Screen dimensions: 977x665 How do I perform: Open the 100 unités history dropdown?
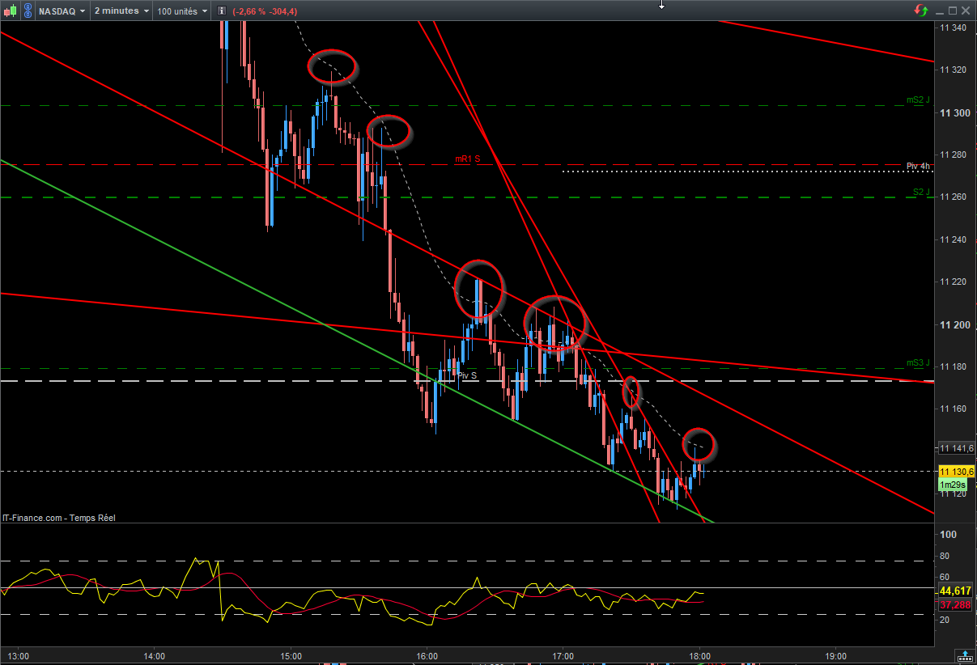pos(182,11)
